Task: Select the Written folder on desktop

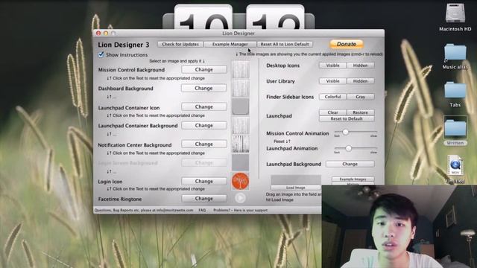Action: pos(455,127)
